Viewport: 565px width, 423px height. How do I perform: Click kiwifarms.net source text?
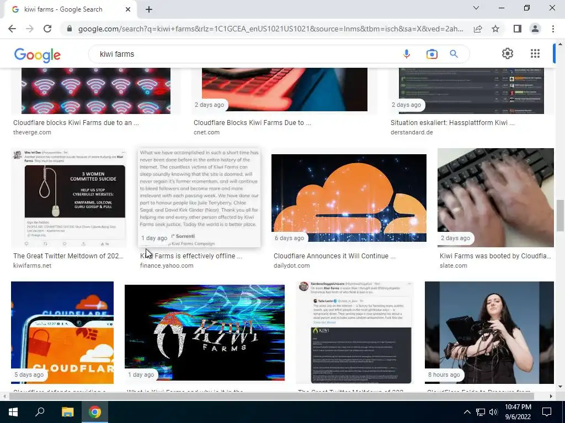[33, 266]
